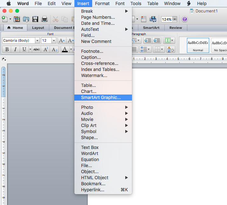Screen dimensions: 227x205
Task: Click the increase indent icon
Action: 156,40
